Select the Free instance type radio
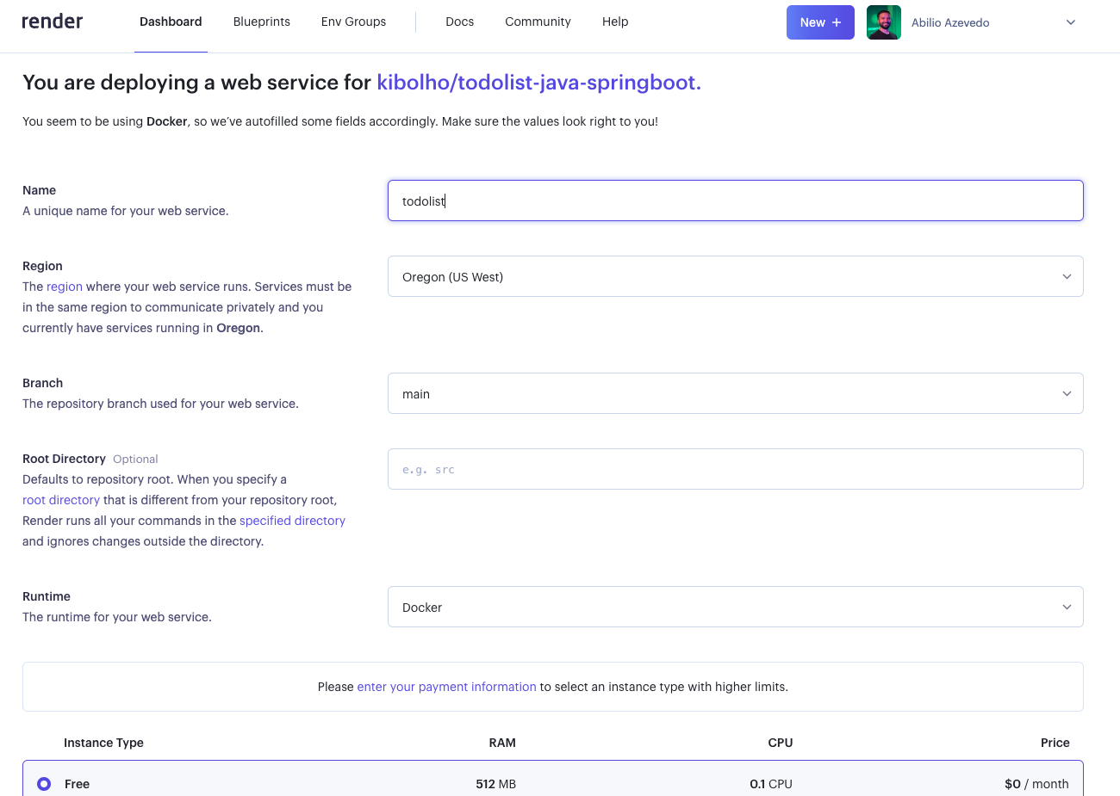The image size is (1120, 796). [x=44, y=784]
